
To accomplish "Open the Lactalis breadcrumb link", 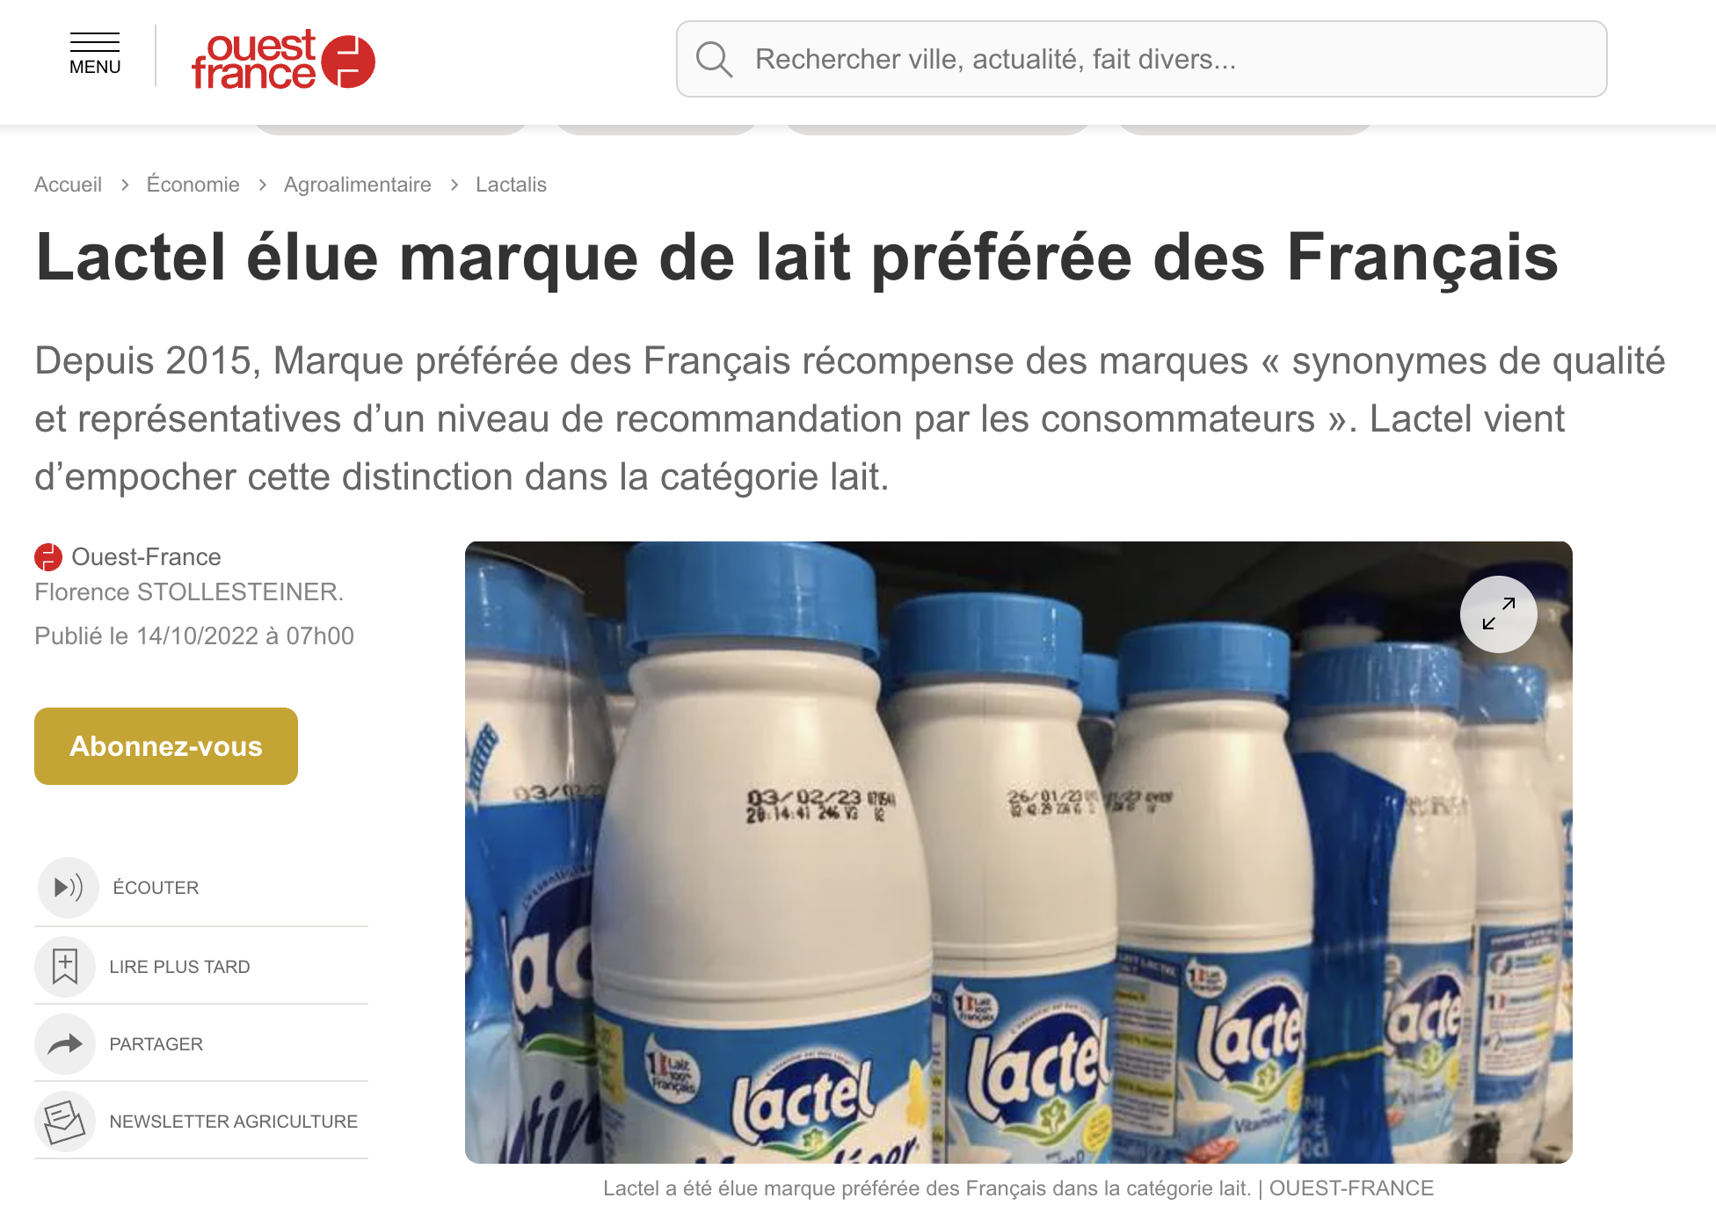I will pyautogui.click(x=511, y=185).
